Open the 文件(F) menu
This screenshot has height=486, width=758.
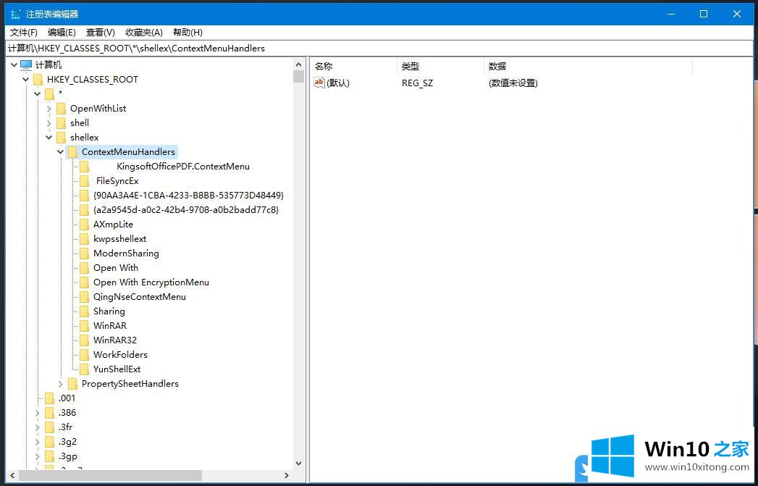click(24, 33)
